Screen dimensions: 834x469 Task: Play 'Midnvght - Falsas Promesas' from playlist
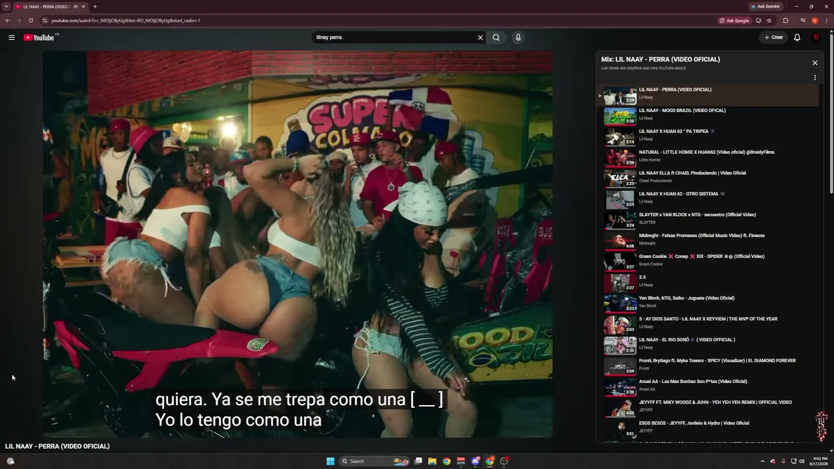708,241
